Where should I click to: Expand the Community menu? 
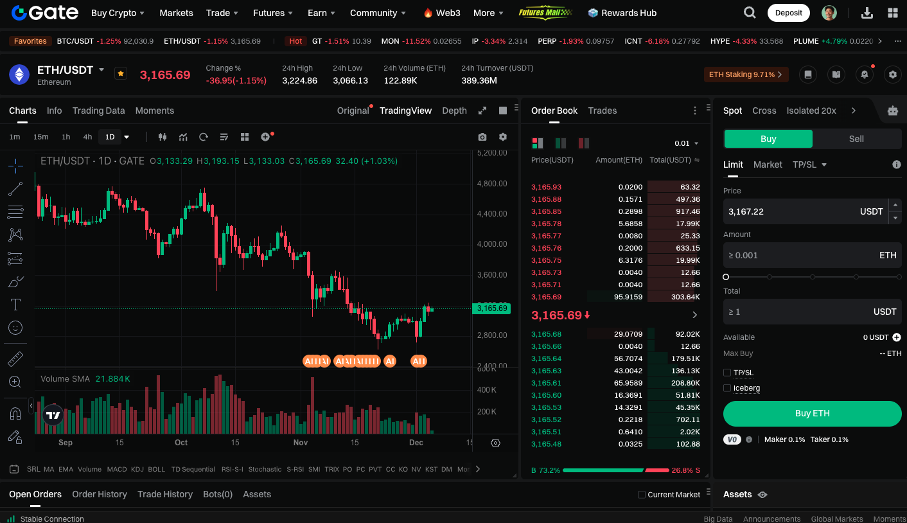pos(378,13)
